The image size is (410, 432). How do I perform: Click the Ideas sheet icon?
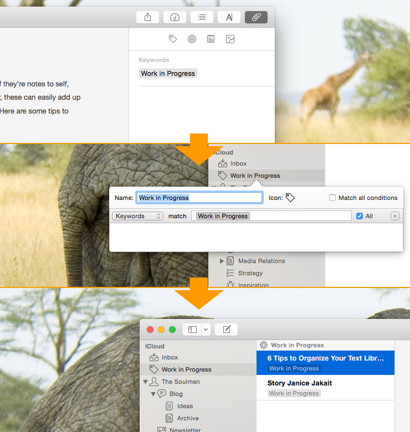[x=169, y=406]
